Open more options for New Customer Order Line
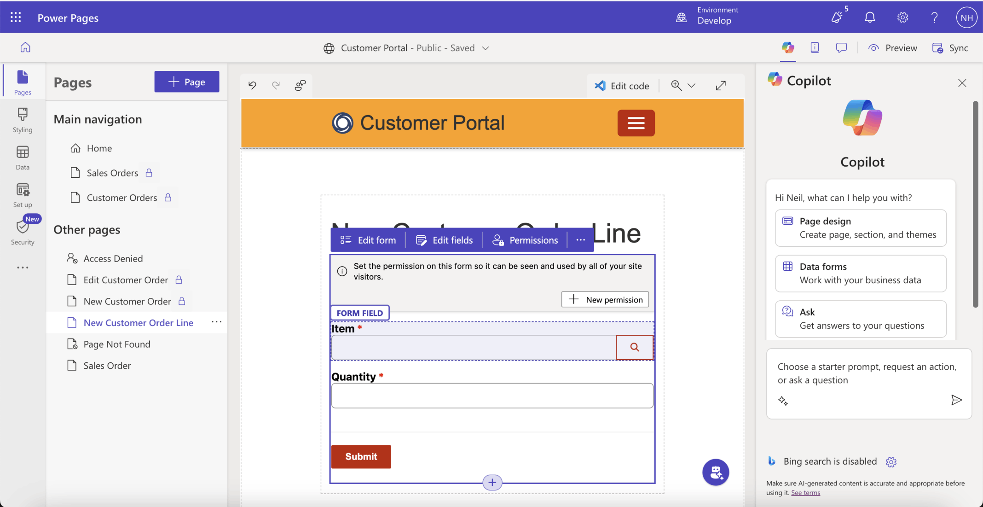Viewport: 983px width, 507px height. [216, 322]
